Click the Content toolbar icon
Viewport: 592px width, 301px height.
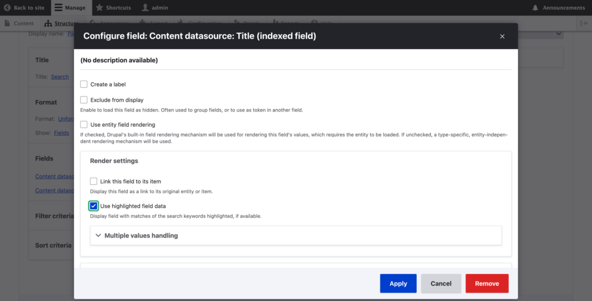(x=8, y=24)
